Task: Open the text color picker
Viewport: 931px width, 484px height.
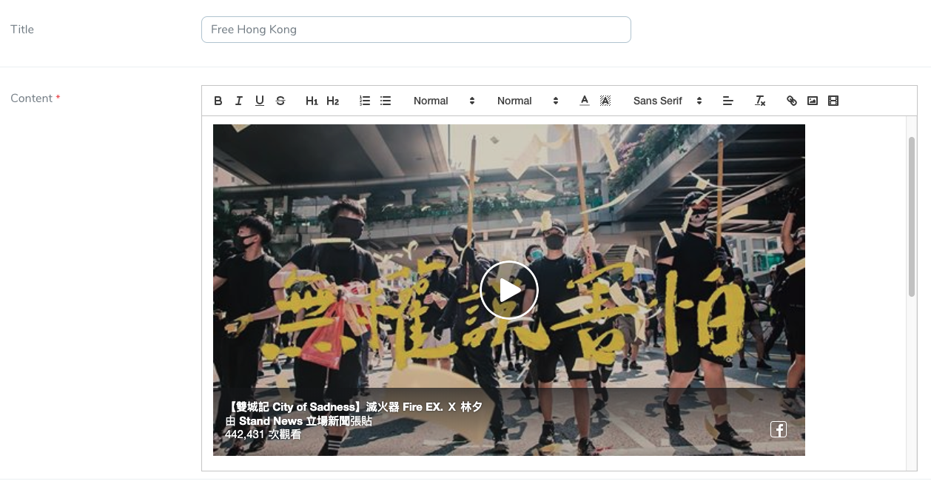Action: coord(585,101)
